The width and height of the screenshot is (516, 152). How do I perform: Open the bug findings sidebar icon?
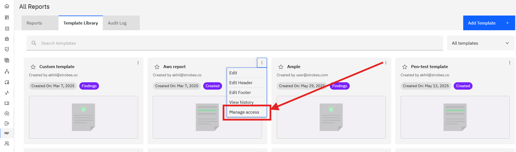pos(7,39)
